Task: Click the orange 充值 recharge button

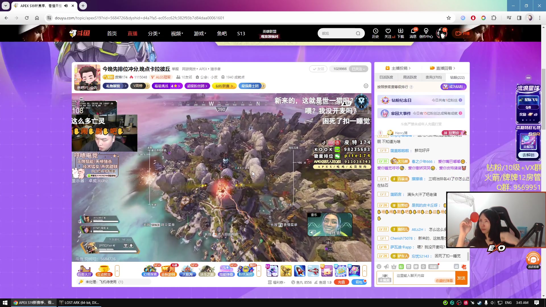Action: (x=341, y=282)
